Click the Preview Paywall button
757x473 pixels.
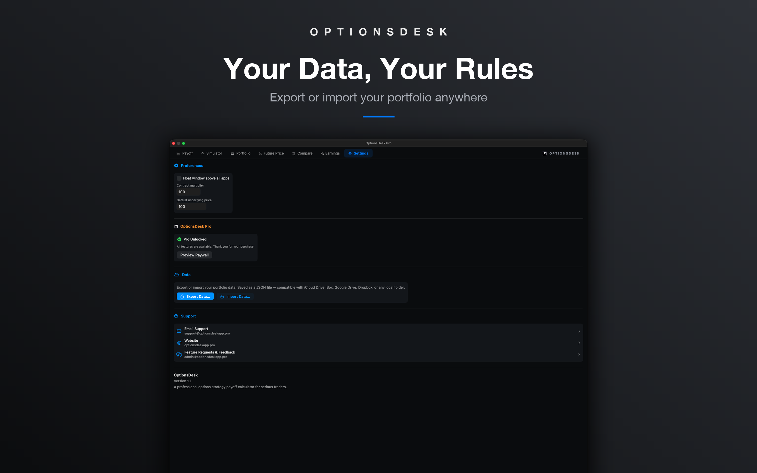[x=194, y=255]
